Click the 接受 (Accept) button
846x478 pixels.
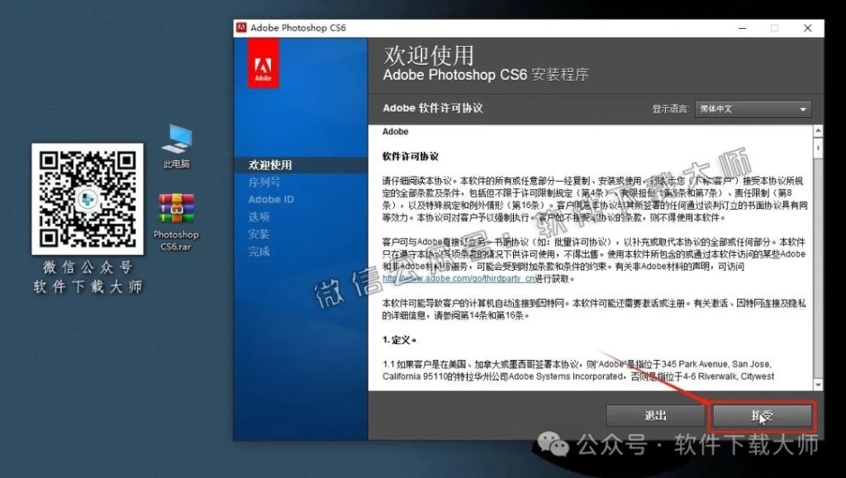pyautogui.click(x=761, y=415)
